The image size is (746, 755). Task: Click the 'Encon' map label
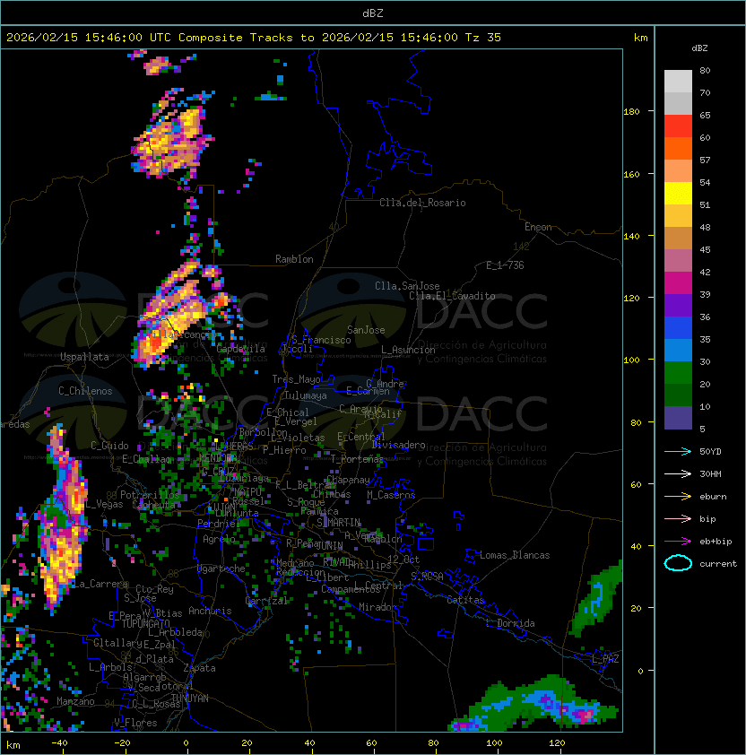coord(538,227)
